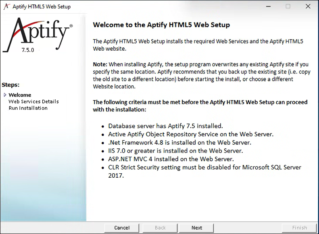319x234 pixels.
Task: Minimize the setup window
Action: click(268, 6)
